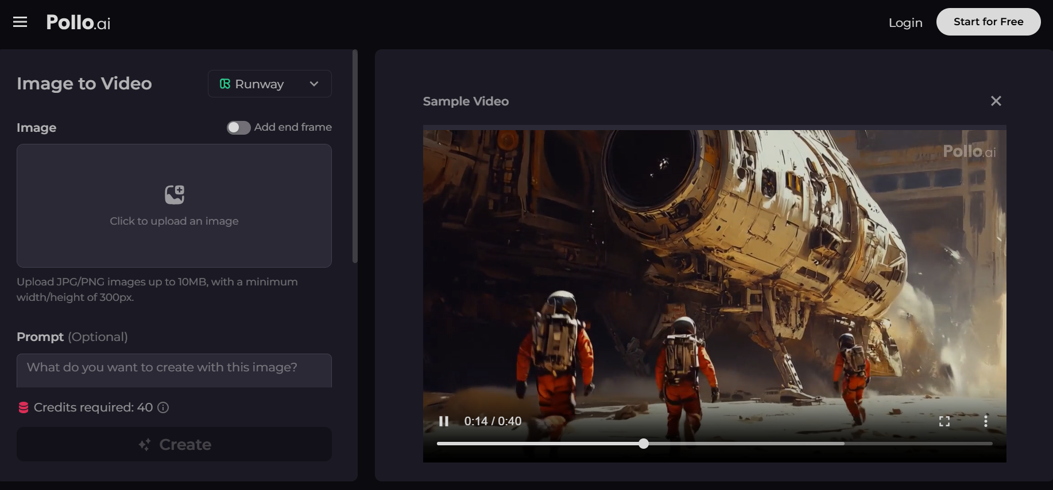Pause the sample video
This screenshot has height=490, width=1053.
[443, 421]
